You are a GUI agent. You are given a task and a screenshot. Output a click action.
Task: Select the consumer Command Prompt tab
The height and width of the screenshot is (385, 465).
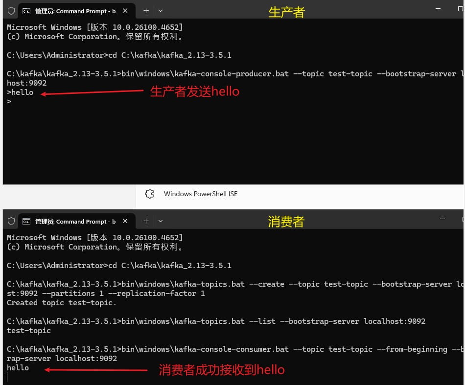76,221
